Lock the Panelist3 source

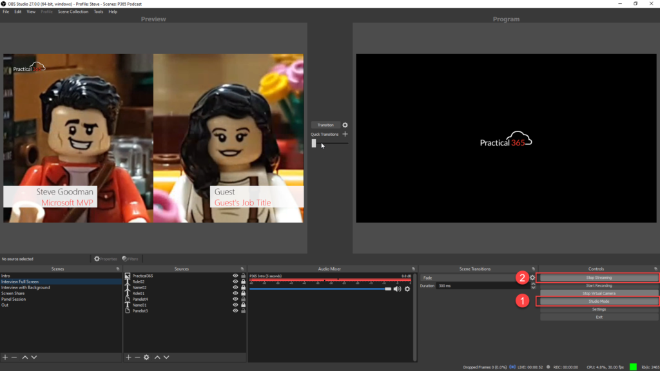tap(243, 311)
